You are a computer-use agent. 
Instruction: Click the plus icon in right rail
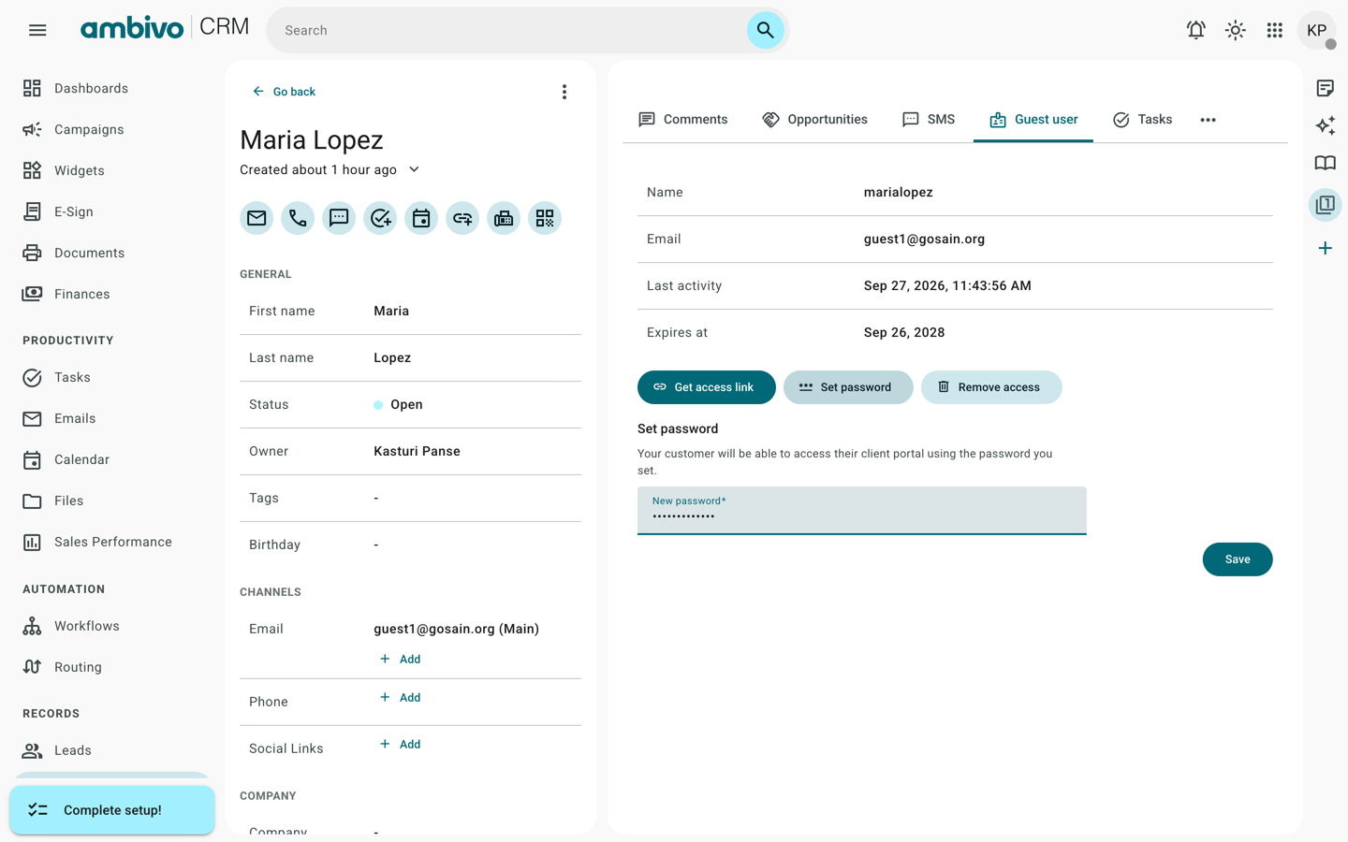pos(1325,248)
